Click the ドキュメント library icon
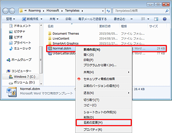Screen dimensions: 172x133 pyautogui.click(x=11, y=26)
